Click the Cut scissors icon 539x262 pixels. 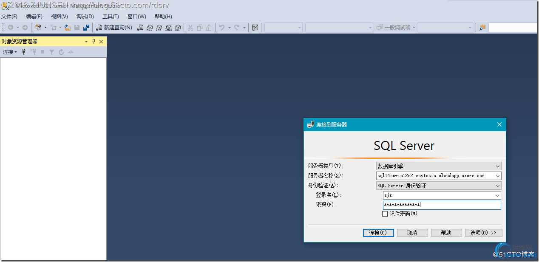[190, 28]
